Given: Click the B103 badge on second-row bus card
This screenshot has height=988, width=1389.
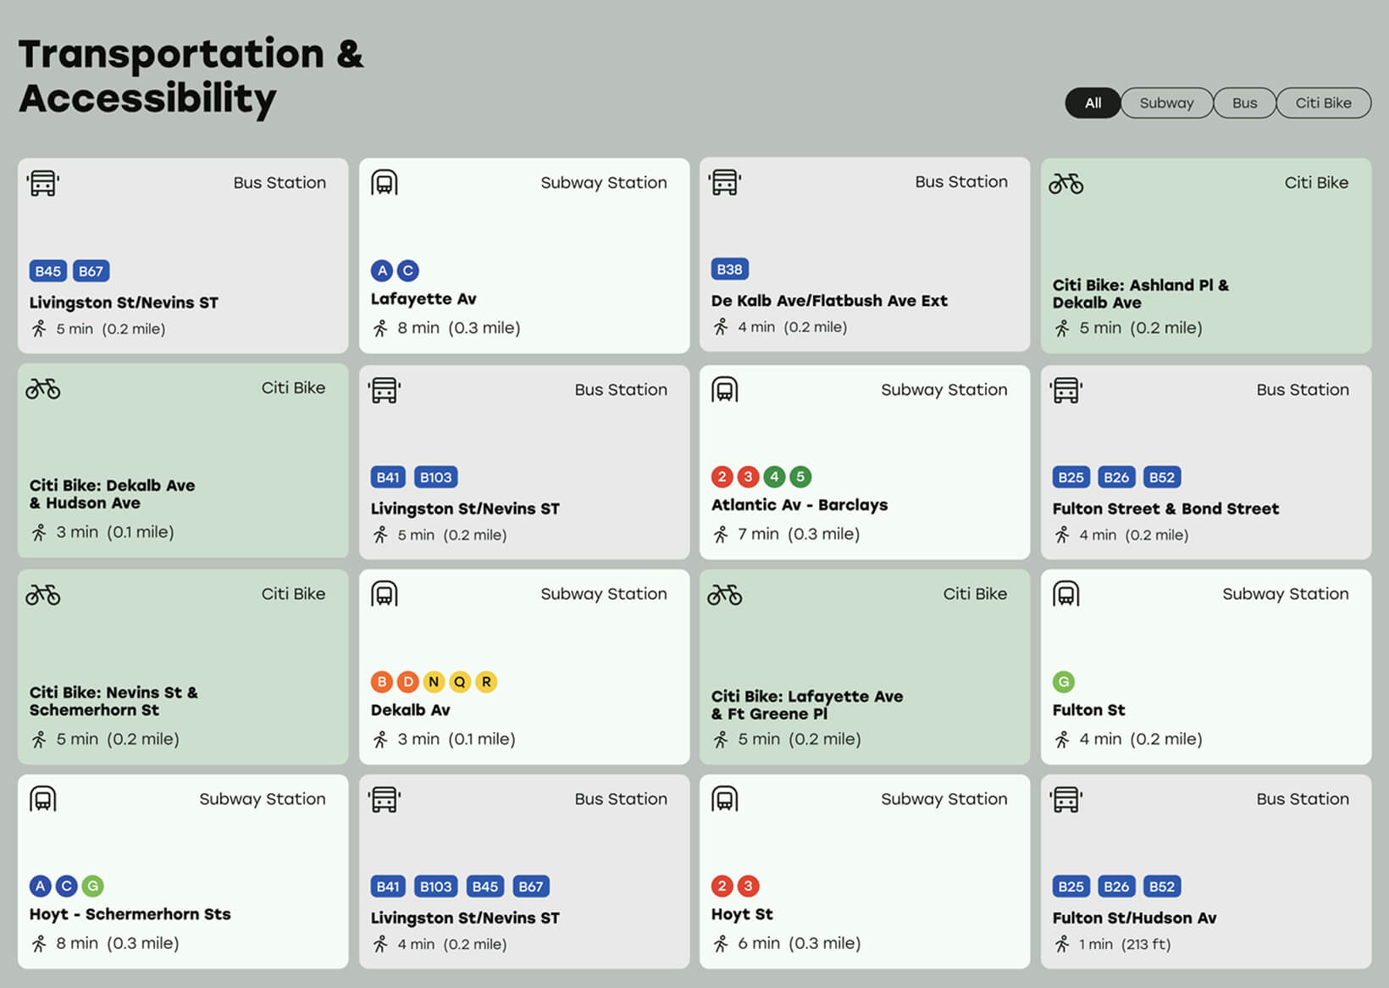Looking at the screenshot, I should pyautogui.click(x=435, y=477).
